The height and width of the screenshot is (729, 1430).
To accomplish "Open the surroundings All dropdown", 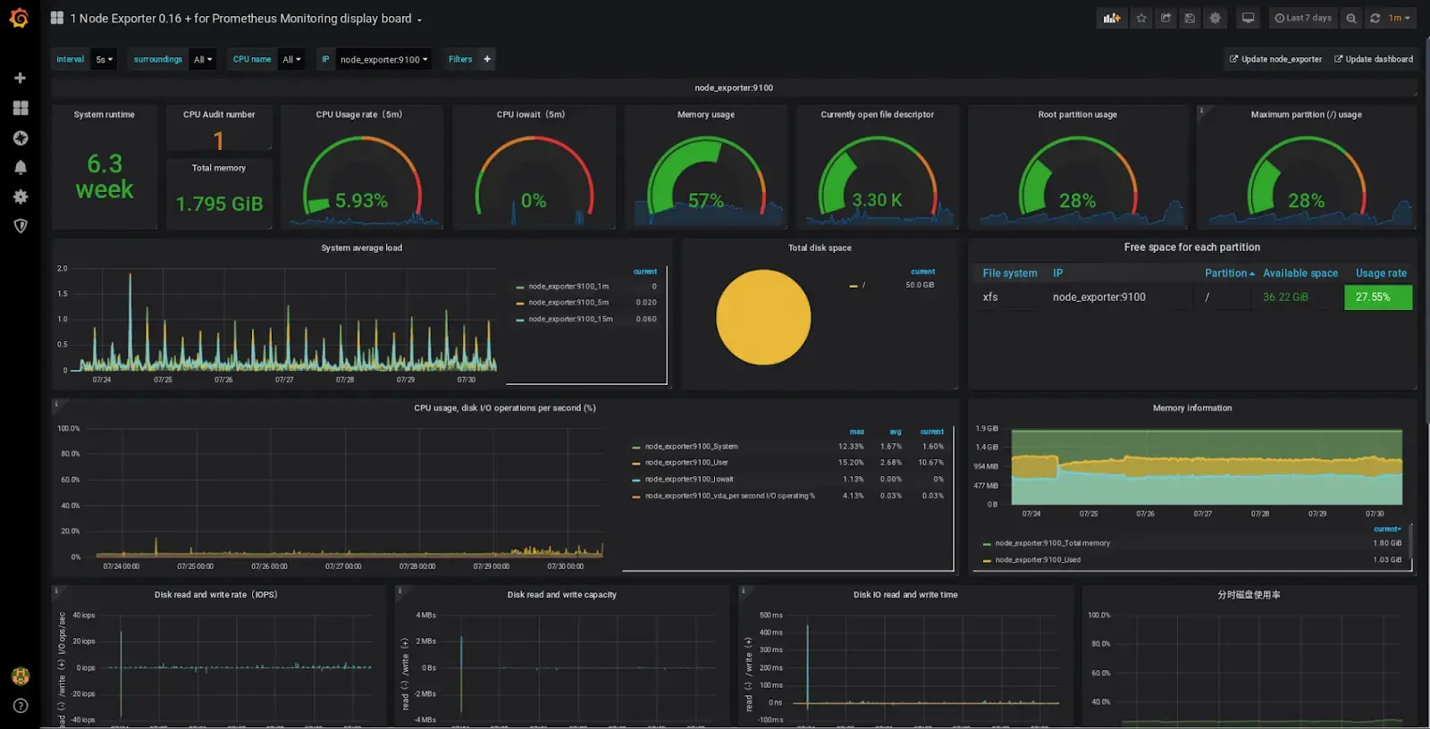I will point(203,60).
